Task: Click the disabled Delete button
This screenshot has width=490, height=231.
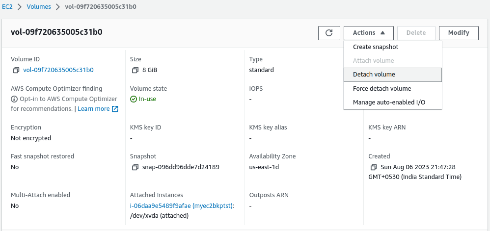Action: click(416, 33)
